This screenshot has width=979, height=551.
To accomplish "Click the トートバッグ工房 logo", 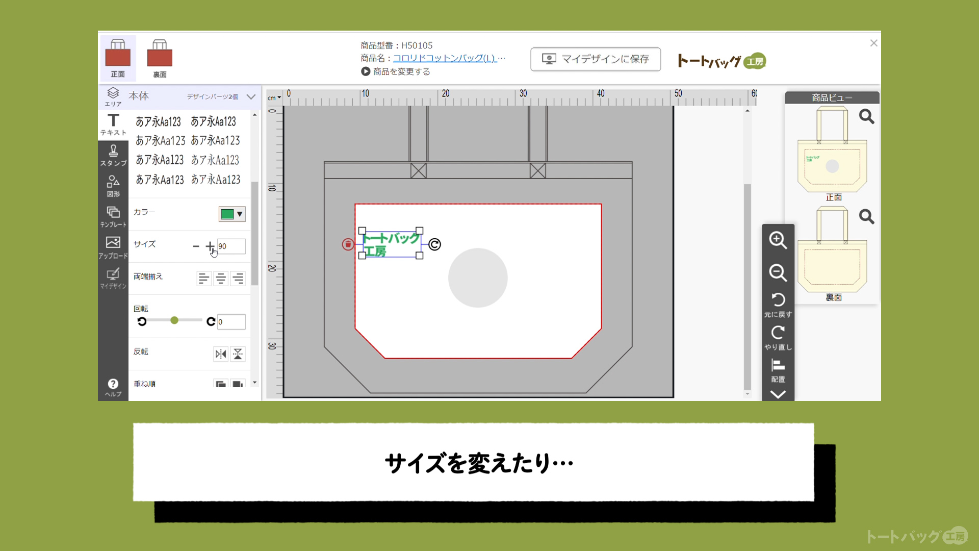I will [x=722, y=61].
